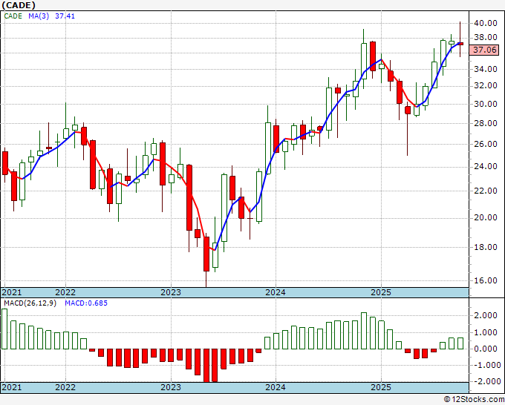Screen dimensions: 505x405
Task: Click the 26.00 price axis label
Action: tap(485, 144)
